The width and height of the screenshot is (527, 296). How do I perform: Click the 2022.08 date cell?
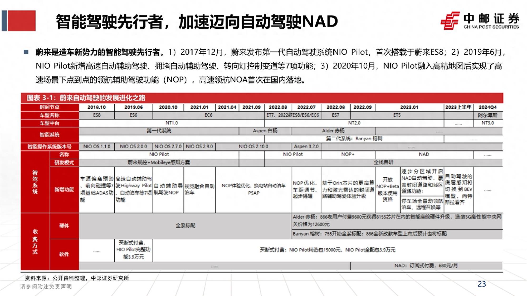click(x=336, y=107)
